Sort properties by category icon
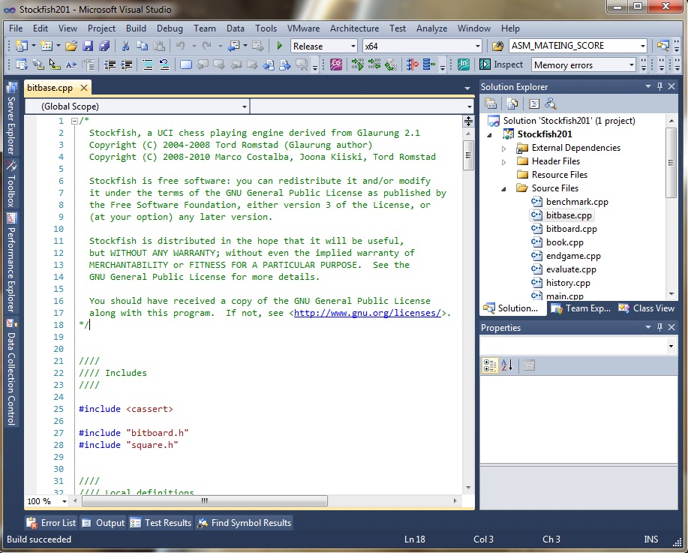Viewport: 688px width, 553px height. (x=490, y=365)
